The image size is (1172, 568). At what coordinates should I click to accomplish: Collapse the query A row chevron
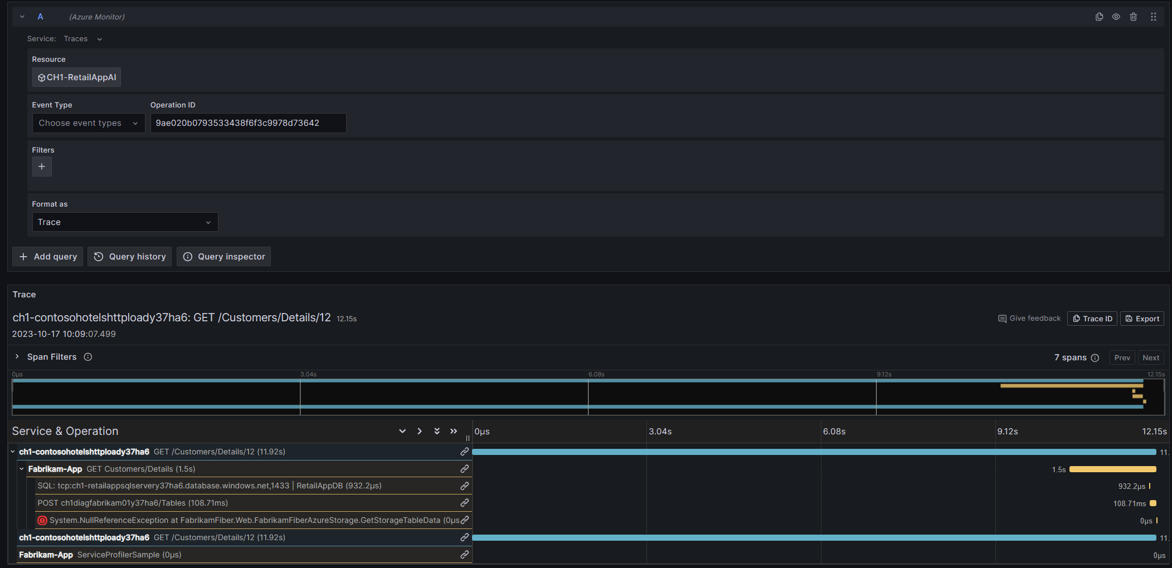(22, 17)
